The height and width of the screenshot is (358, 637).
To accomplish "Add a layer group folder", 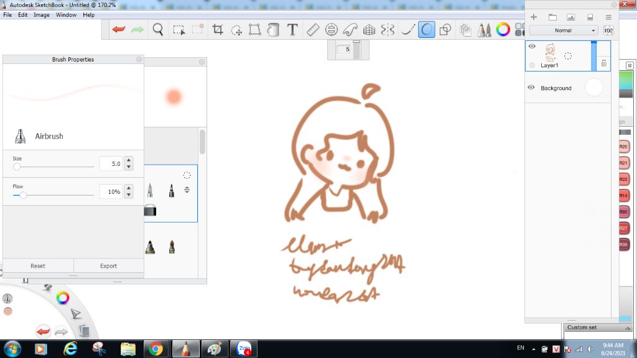I will tap(552, 17).
